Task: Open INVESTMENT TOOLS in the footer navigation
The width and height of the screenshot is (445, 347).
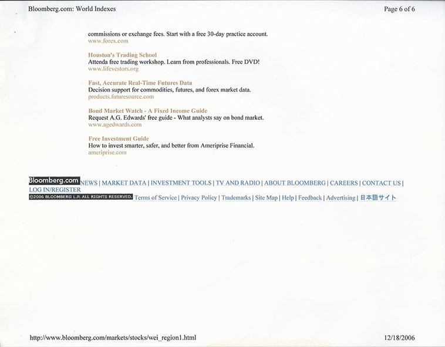Action: tap(181, 183)
